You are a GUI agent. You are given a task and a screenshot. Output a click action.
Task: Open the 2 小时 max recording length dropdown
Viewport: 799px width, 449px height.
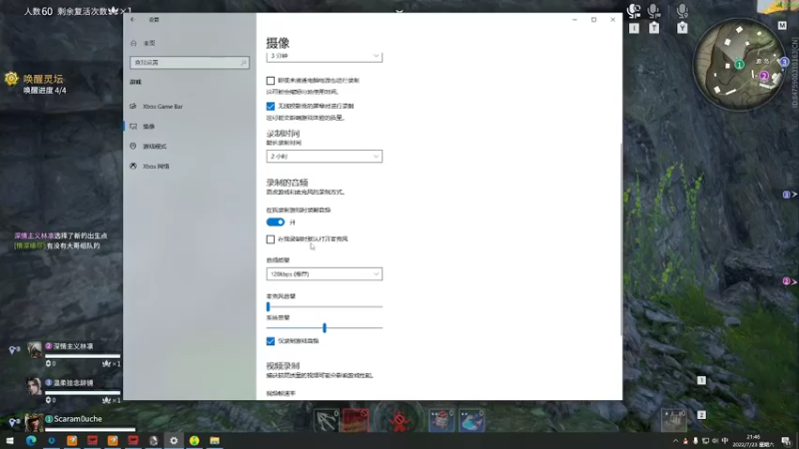pyautogui.click(x=324, y=157)
